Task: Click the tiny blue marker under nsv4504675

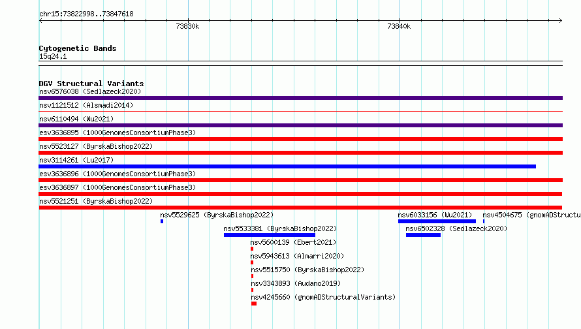Action: pyautogui.click(x=484, y=221)
